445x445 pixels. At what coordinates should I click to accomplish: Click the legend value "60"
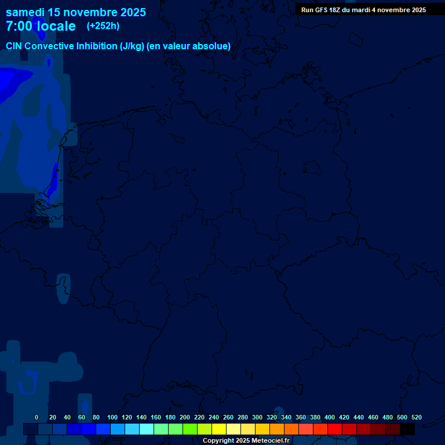(82, 417)
